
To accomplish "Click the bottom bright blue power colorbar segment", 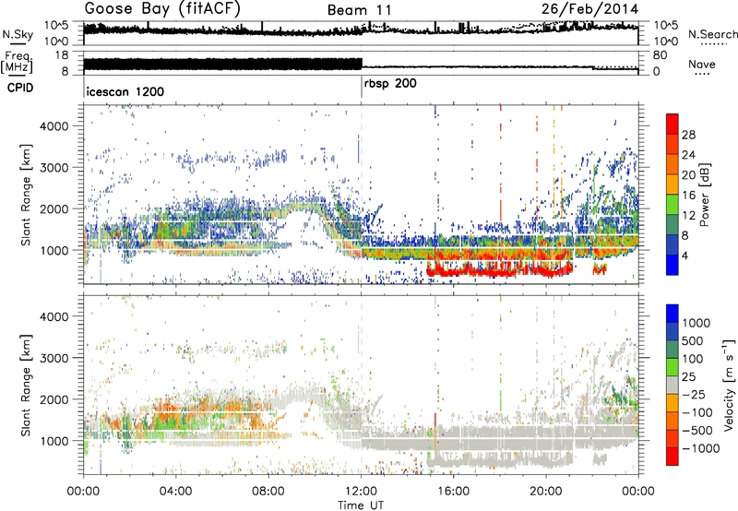I will 673,266.
